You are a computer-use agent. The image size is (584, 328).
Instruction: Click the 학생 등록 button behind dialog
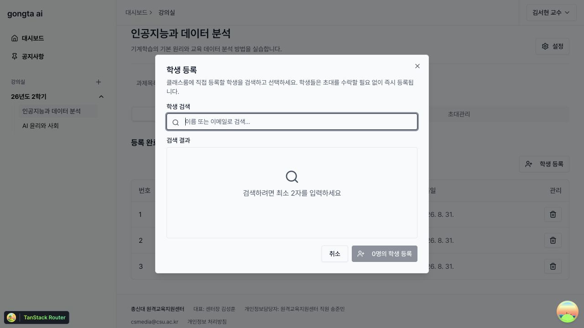pyautogui.click(x=544, y=164)
